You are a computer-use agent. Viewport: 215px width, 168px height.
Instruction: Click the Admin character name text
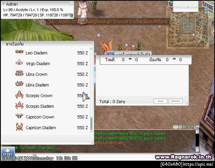[x=12, y=4]
